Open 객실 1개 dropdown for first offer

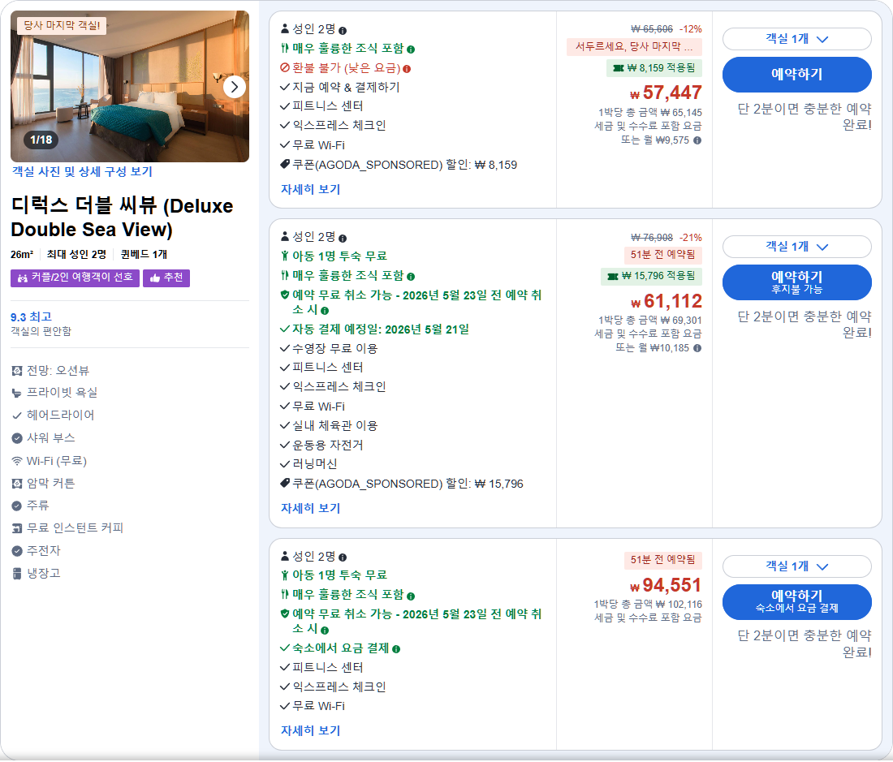coord(796,39)
